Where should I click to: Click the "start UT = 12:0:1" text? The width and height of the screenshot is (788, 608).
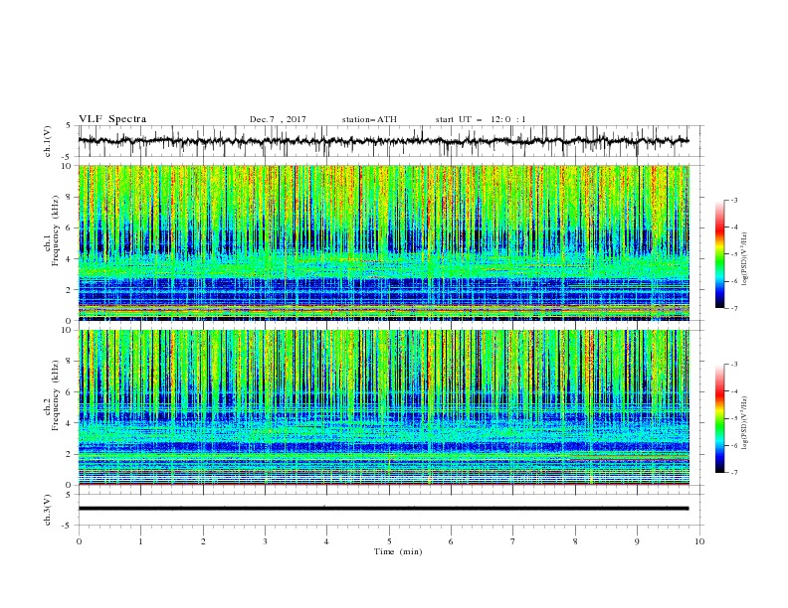pos(481,119)
